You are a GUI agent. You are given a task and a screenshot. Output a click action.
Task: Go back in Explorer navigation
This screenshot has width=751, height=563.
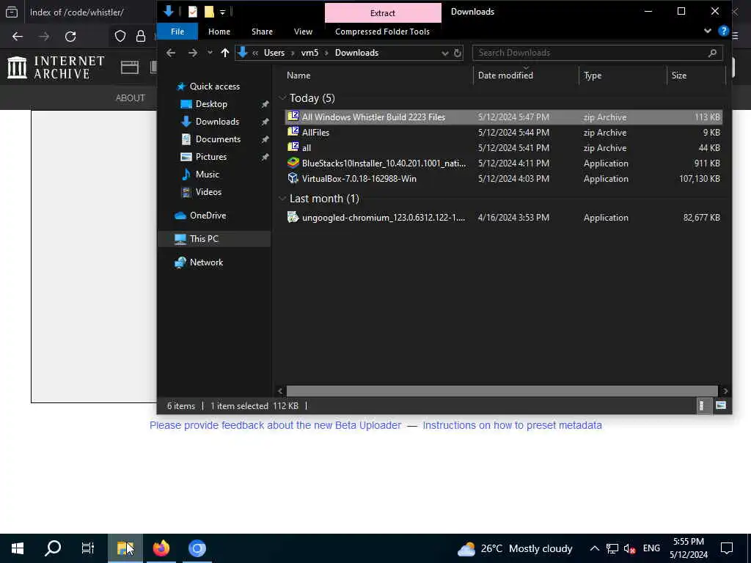click(170, 53)
